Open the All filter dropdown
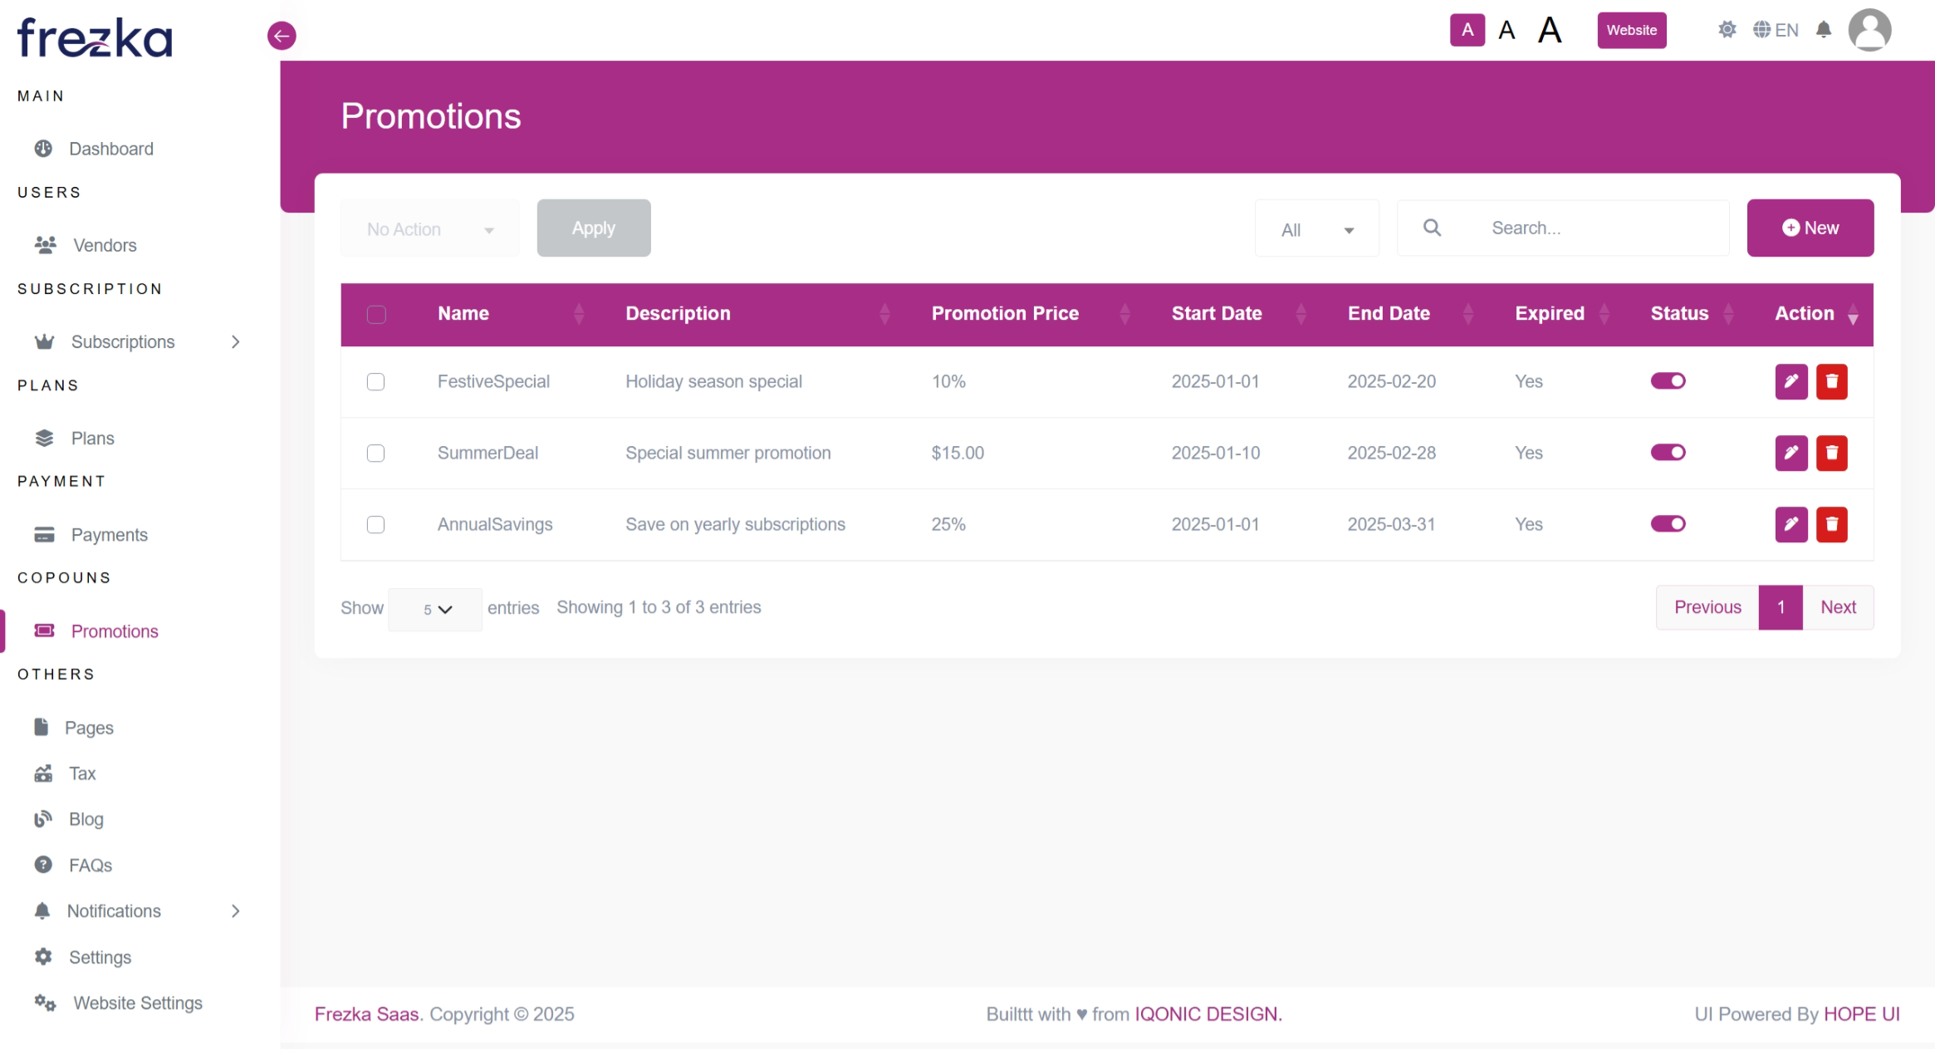1935x1049 pixels. [x=1316, y=229]
